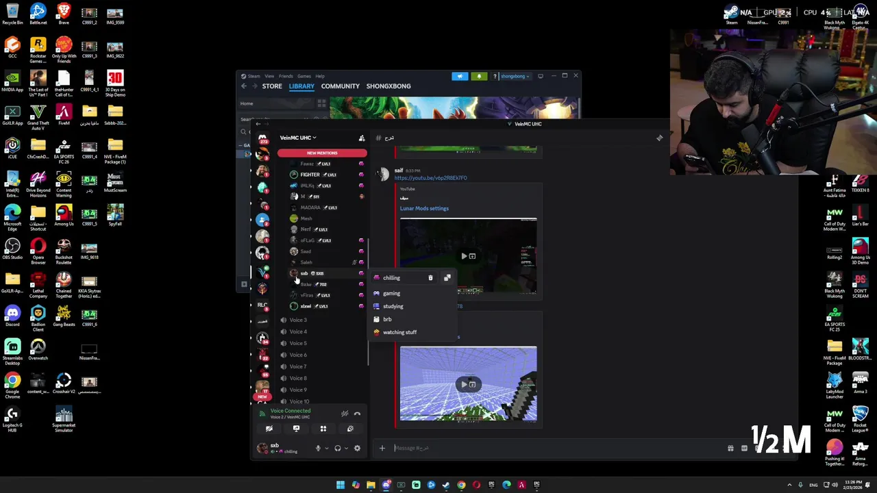Open File Explorer from taskbar

click(371, 485)
